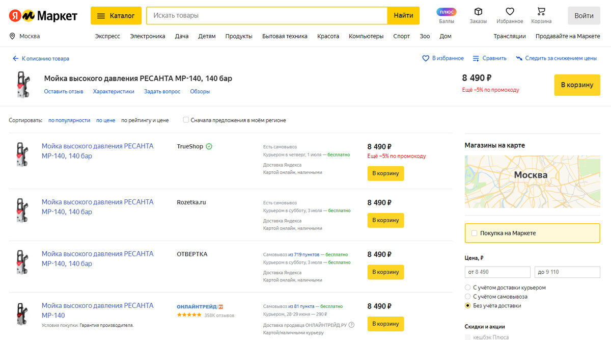Open the 'Задать вопрос' tab link

coord(162,92)
